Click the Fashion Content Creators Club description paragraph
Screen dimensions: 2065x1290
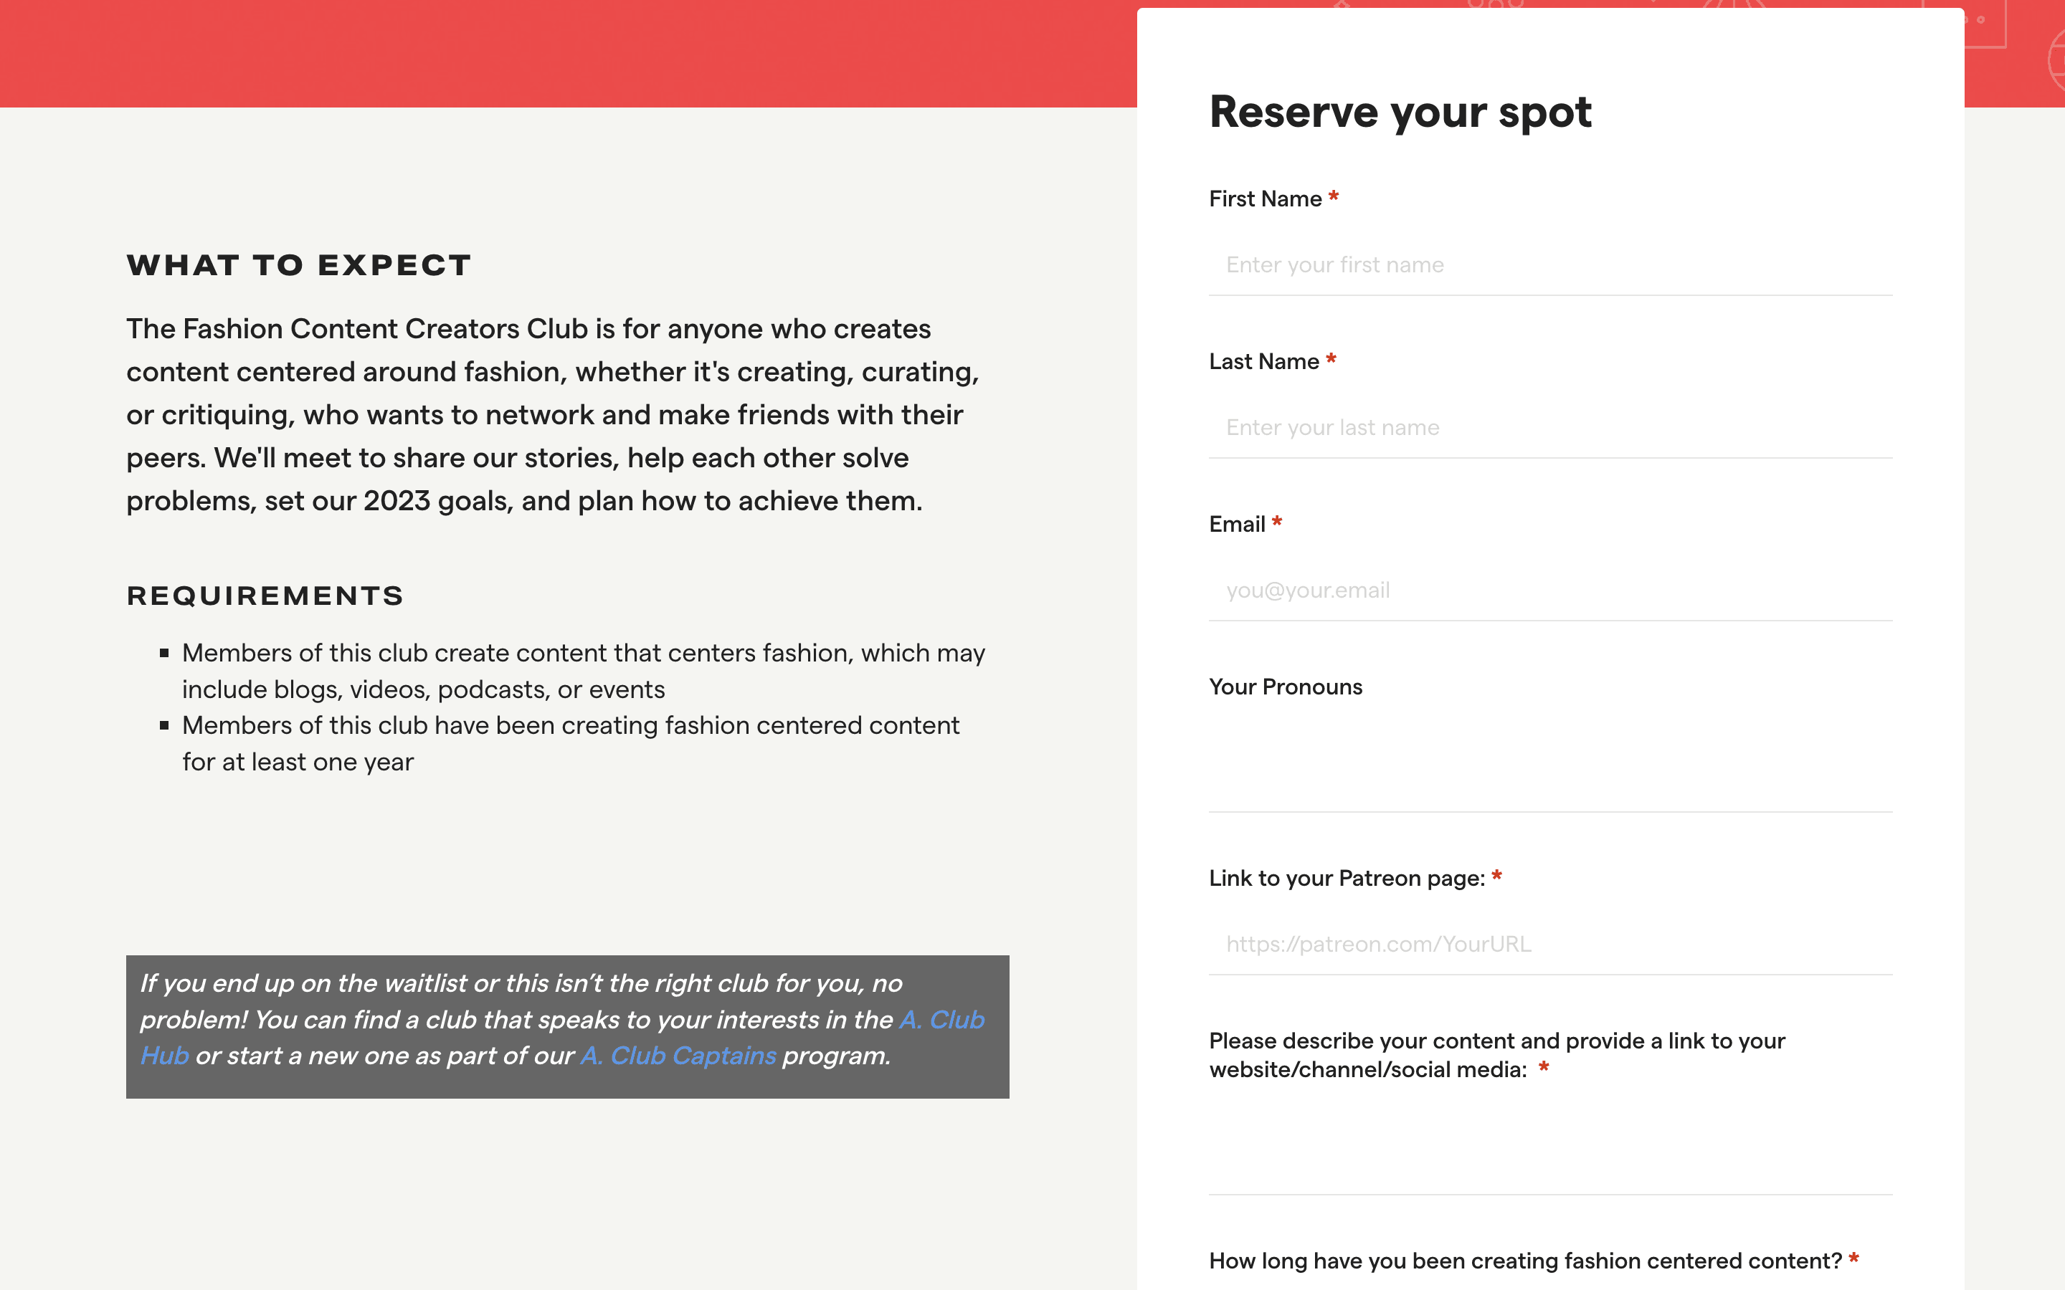[553, 415]
